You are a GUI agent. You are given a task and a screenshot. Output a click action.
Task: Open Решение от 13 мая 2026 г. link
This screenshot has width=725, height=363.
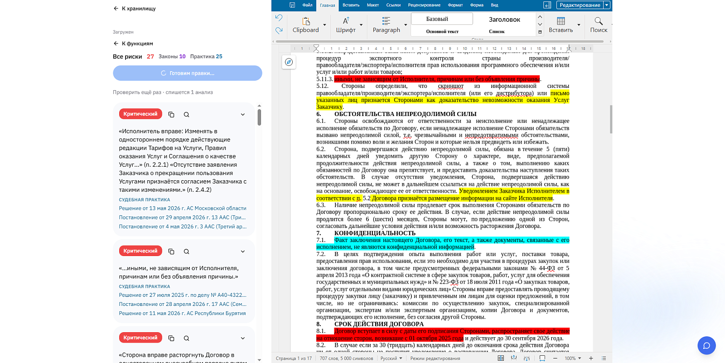[x=183, y=208]
